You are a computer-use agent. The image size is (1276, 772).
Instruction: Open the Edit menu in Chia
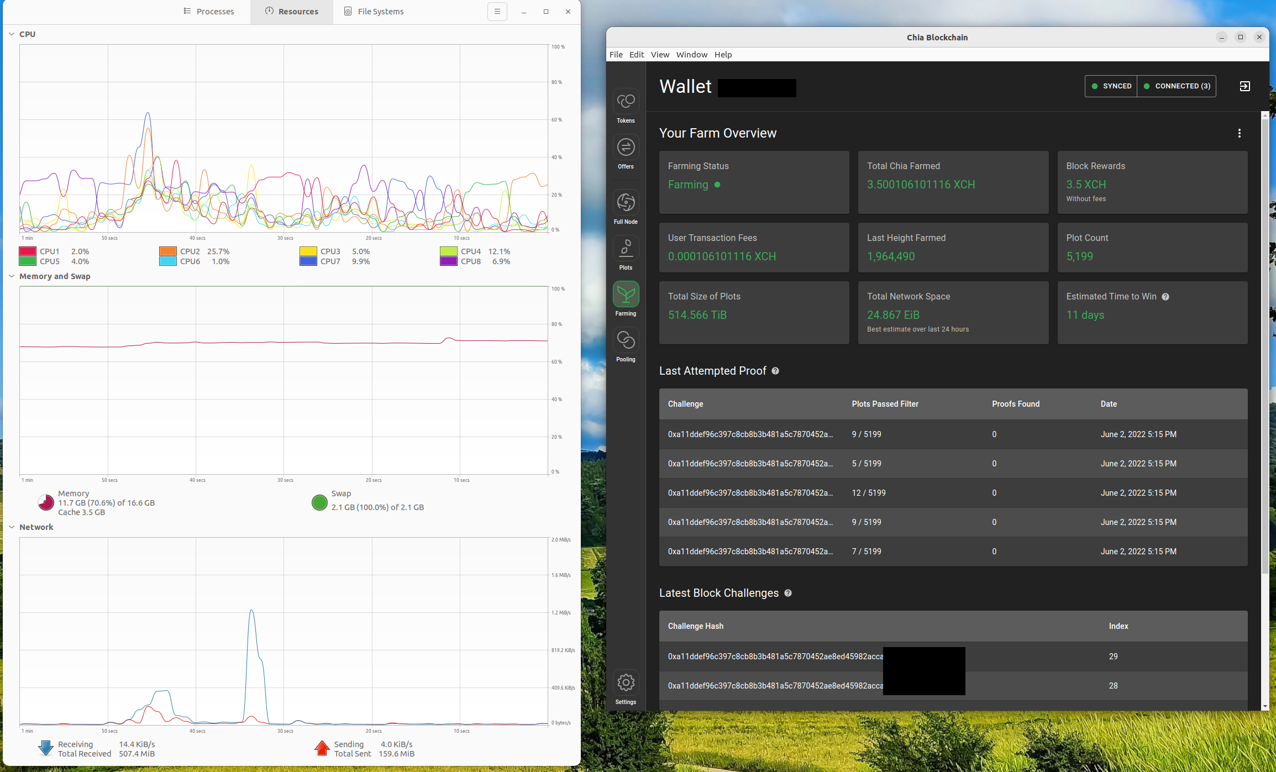pos(637,55)
